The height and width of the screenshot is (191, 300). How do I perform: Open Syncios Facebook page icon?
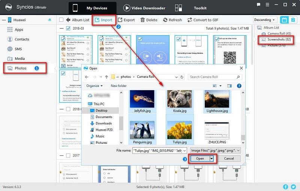(286, 187)
